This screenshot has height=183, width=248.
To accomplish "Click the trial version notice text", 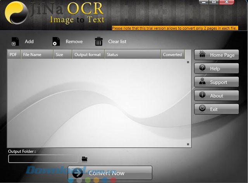I will [x=175, y=28].
